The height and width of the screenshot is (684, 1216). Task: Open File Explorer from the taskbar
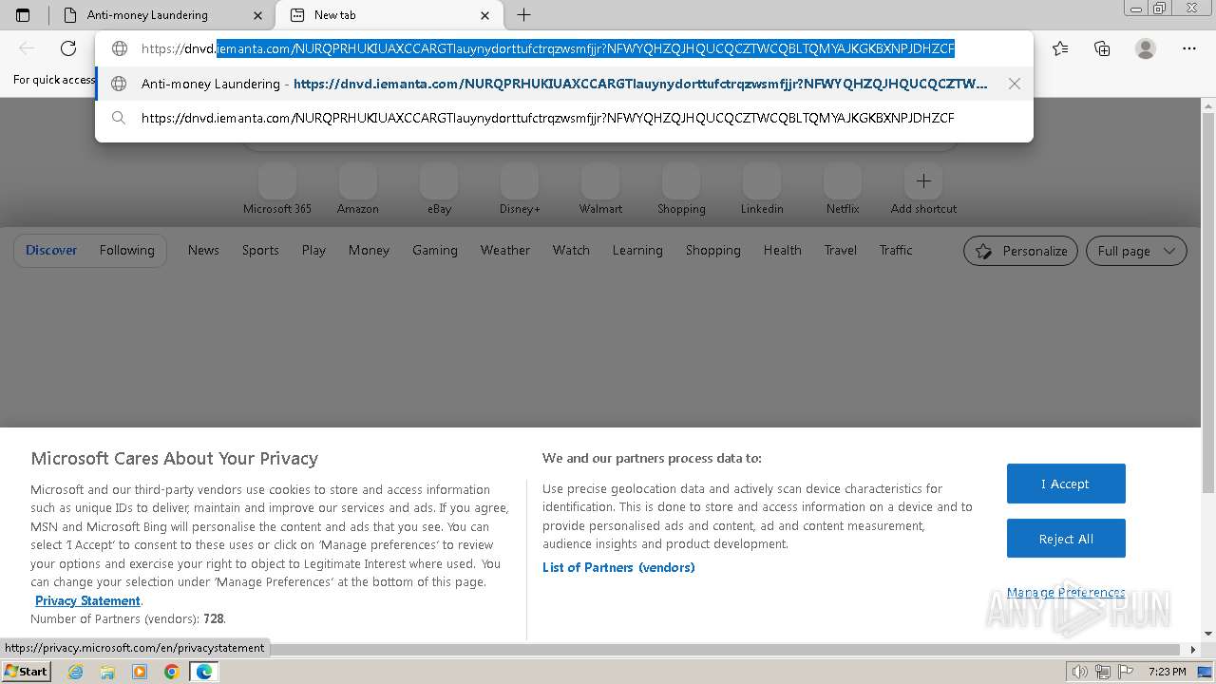(x=107, y=672)
